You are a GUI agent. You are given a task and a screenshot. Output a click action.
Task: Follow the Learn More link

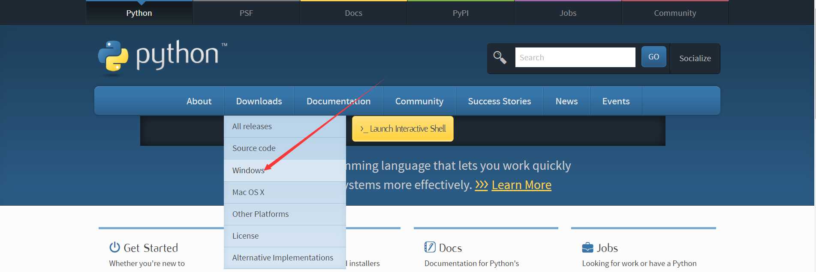click(x=521, y=185)
